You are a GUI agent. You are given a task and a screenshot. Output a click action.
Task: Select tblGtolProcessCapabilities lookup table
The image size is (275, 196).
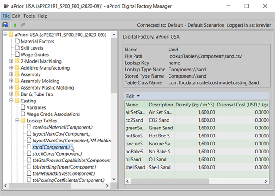71,161
